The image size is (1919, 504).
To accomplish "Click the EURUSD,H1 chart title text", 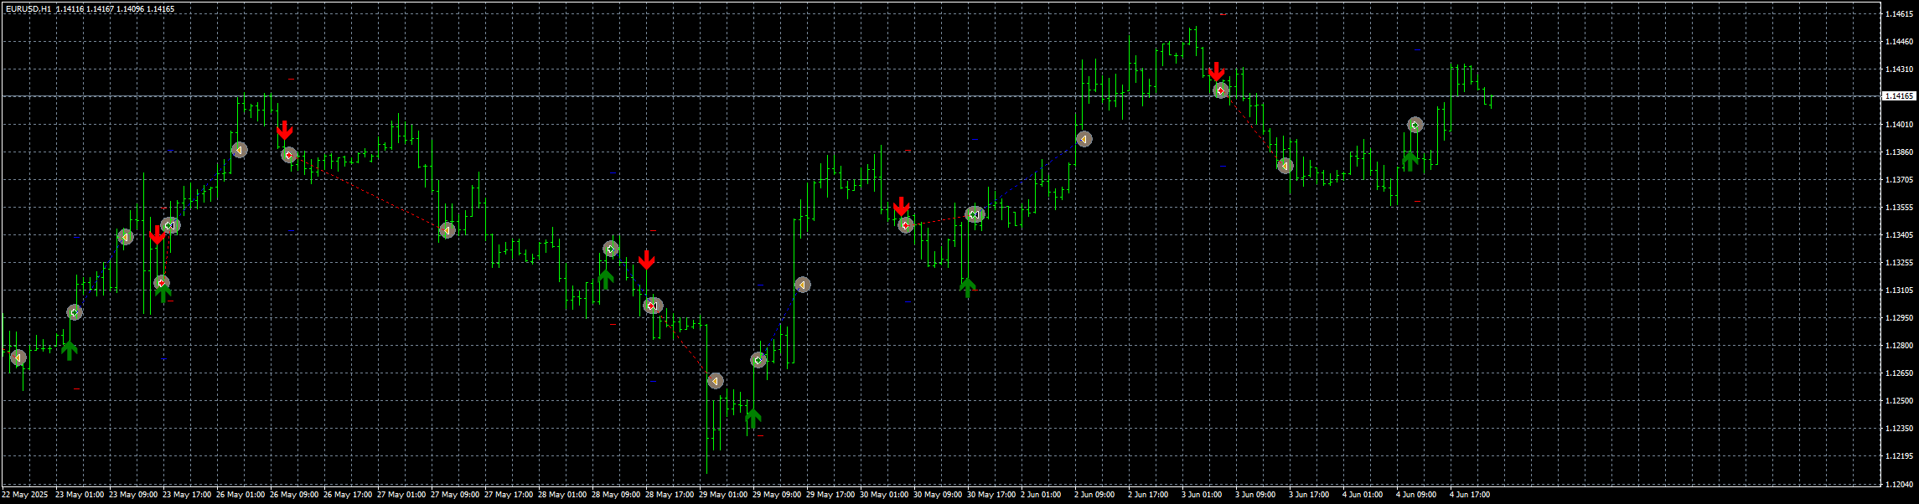I will click(28, 9).
